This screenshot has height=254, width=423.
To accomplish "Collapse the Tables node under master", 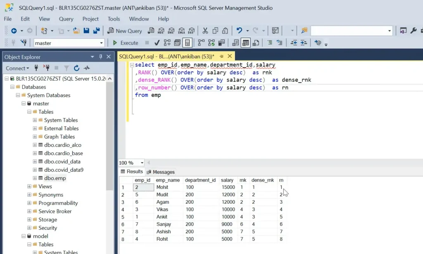I will (29, 112).
